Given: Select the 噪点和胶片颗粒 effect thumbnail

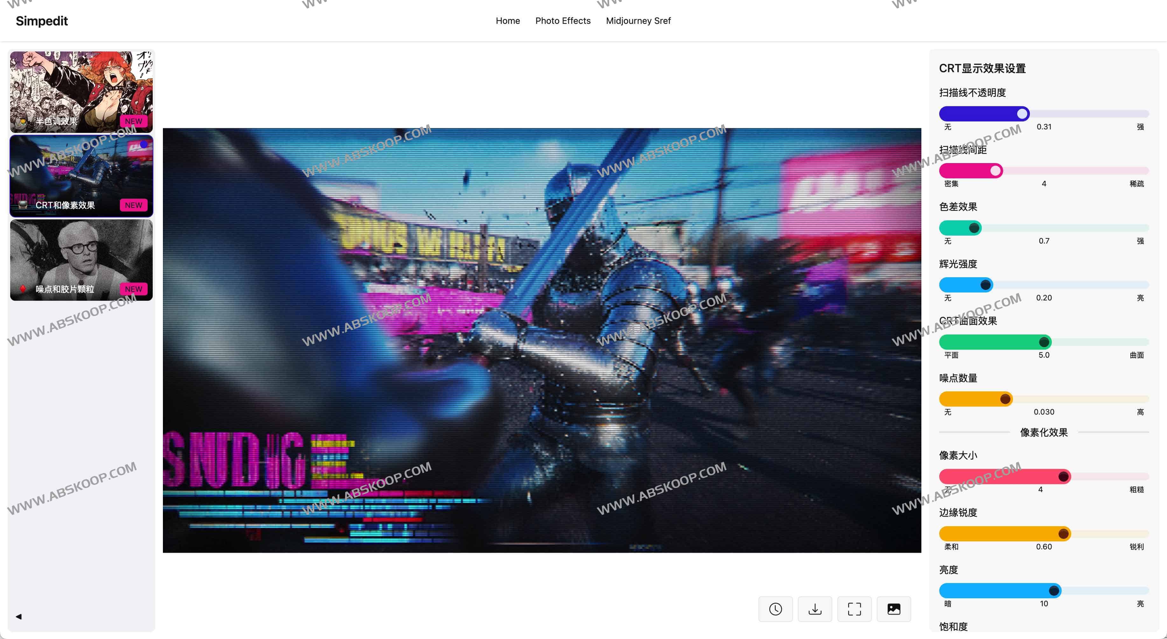Looking at the screenshot, I should click(x=81, y=260).
